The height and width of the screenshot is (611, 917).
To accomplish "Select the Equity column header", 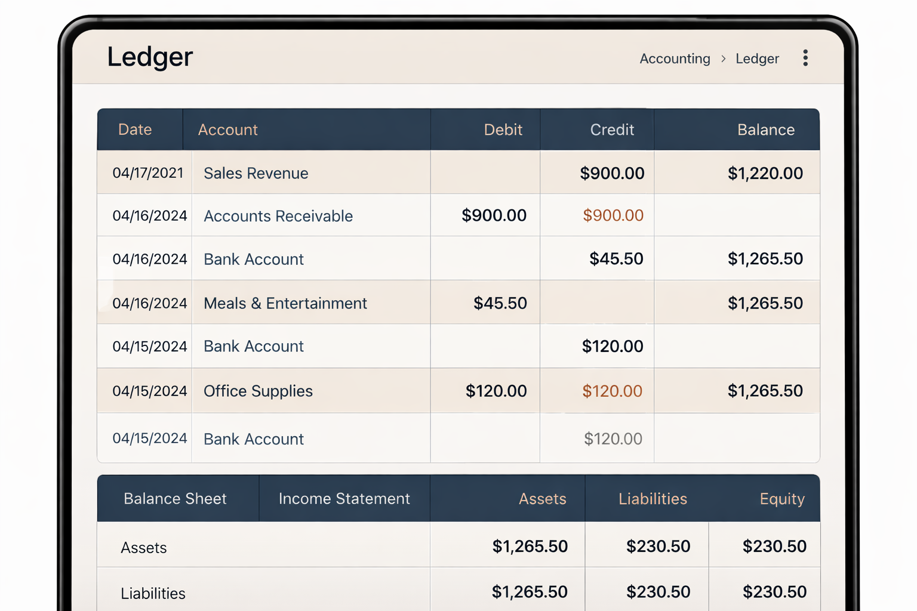I will (782, 498).
